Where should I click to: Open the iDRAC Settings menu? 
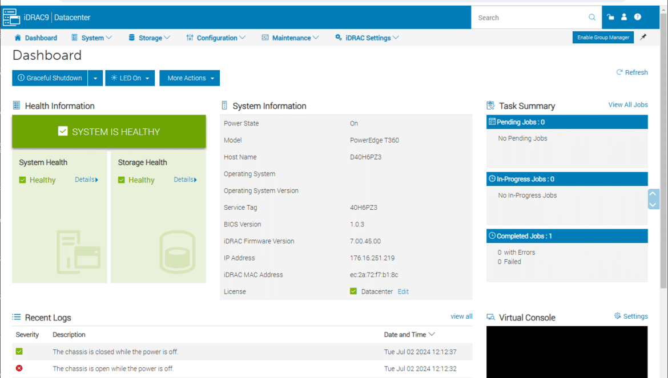coord(367,38)
